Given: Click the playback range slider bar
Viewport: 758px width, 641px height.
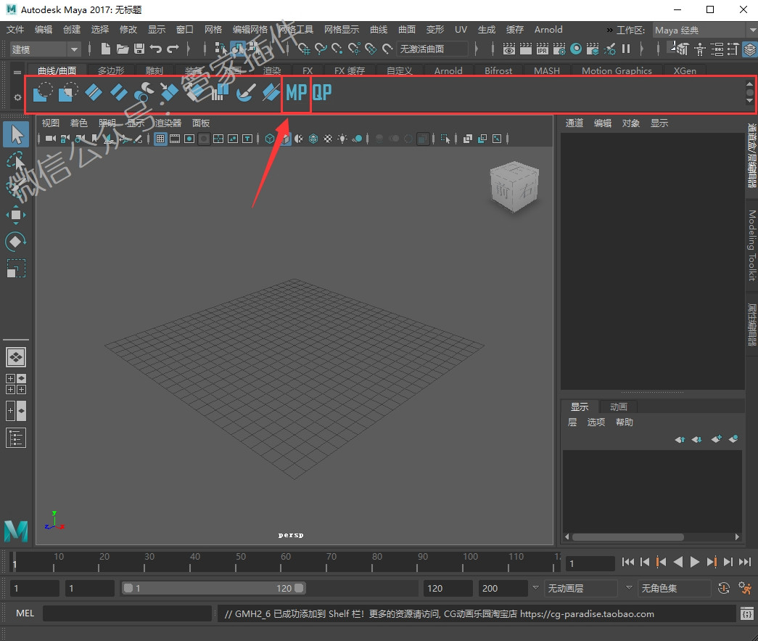Looking at the screenshot, I should click(x=213, y=588).
